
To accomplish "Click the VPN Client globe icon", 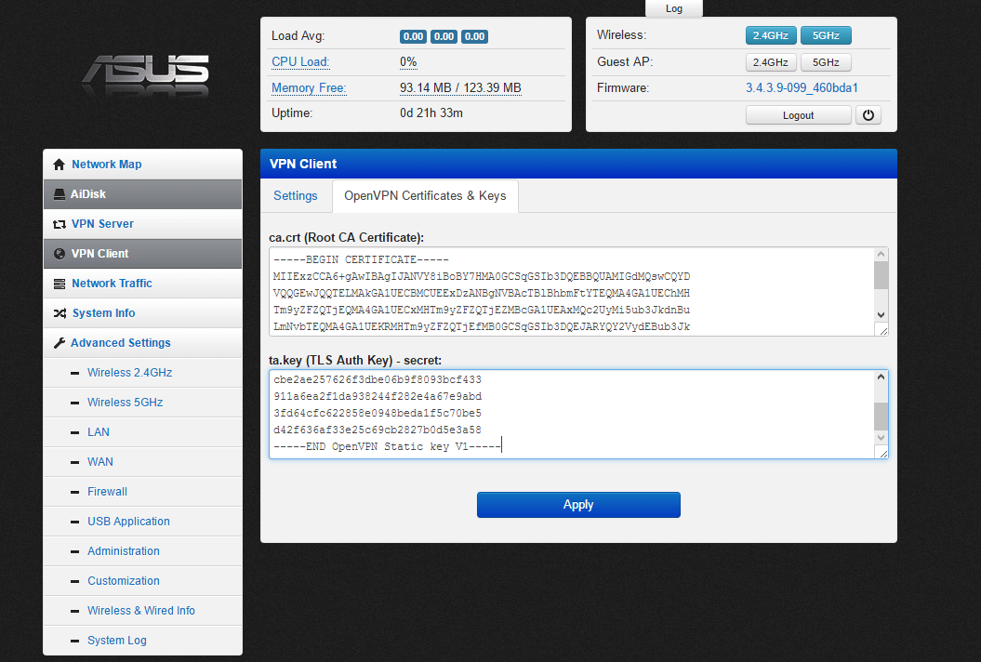I will coord(60,254).
